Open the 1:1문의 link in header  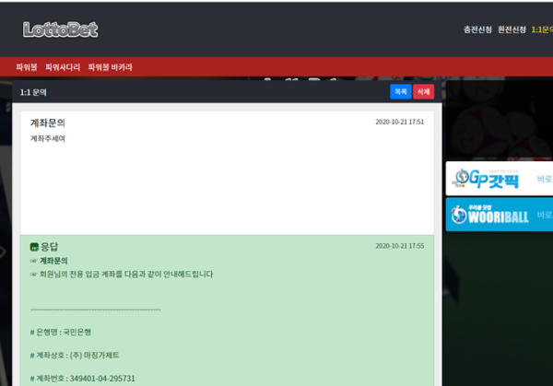tap(542, 29)
